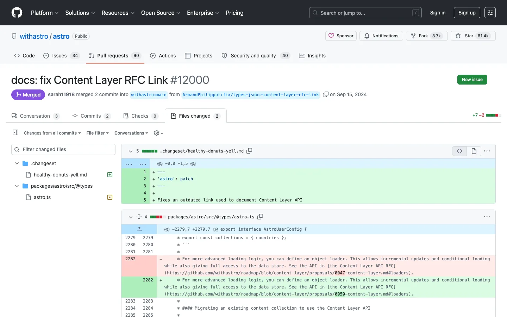The height and width of the screenshot is (317, 507).
Task: Select healthy-donuts-yell.md in file tree
Action: point(60,175)
